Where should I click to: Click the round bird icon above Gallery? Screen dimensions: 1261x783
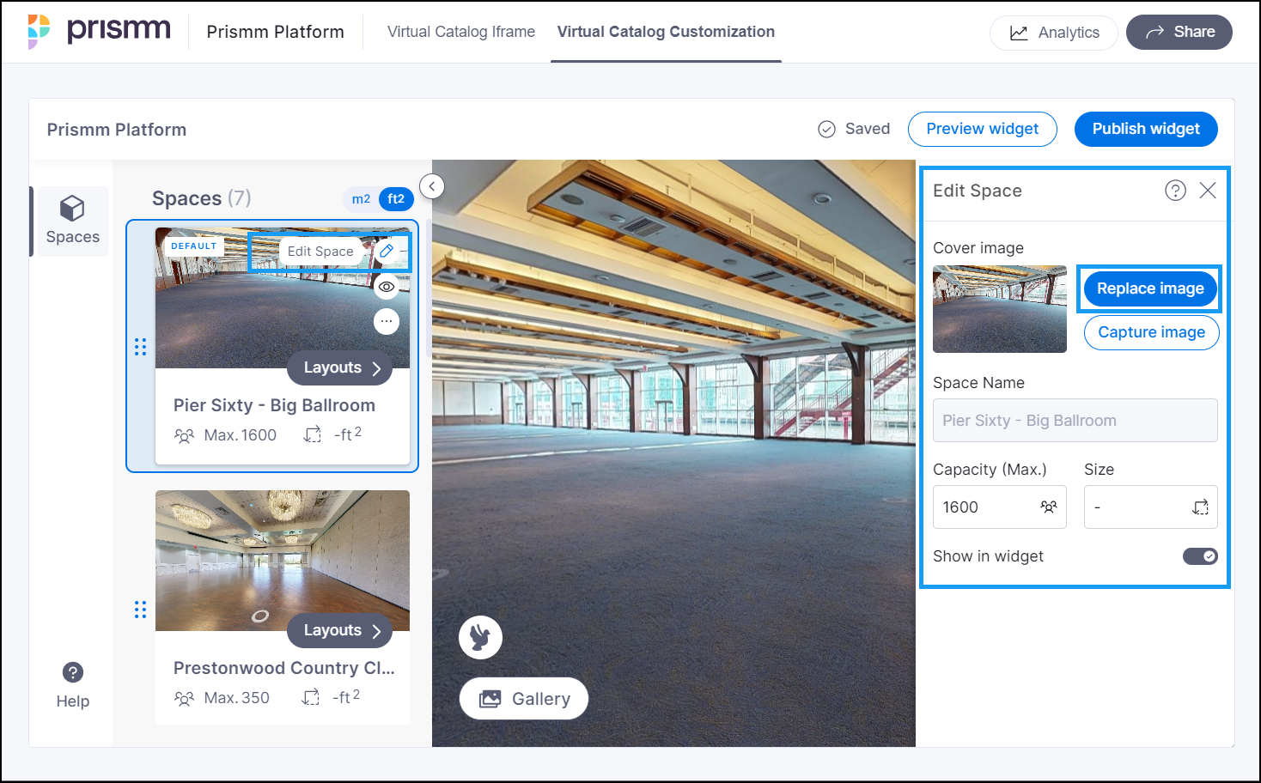(x=480, y=637)
